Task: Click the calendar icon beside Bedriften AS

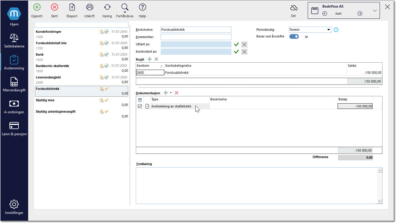Action: [x=315, y=11]
